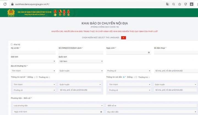This screenshot has width=198, height=115.
Task: Click the Ngày khởi hành date field
Action: 58,112
